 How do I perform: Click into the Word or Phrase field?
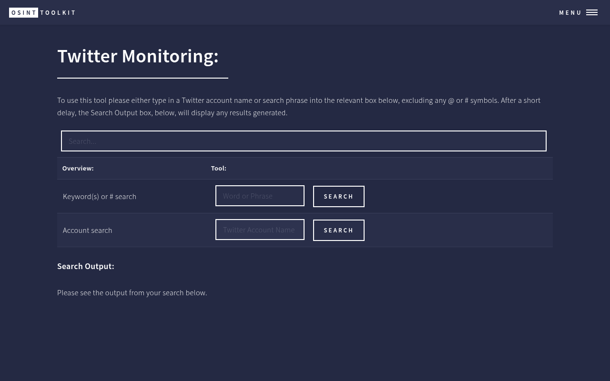coord(260,196)
